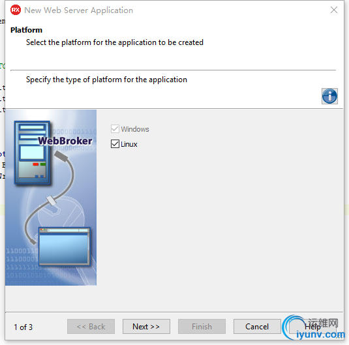Screen dimensions: 349x345
Task: Go to next wizard page
Action: [146, 327]
